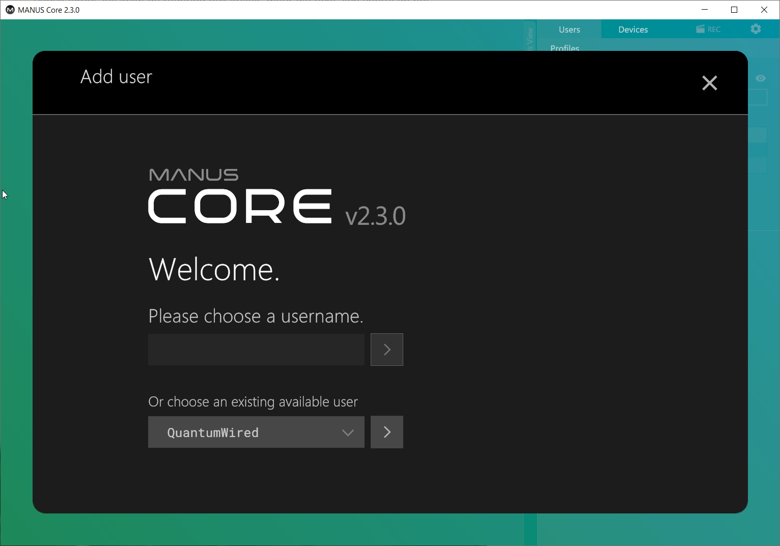This screenshot has height=546, width=780.
Task: Switch to the Devices tab
Action: coord(633,30)
